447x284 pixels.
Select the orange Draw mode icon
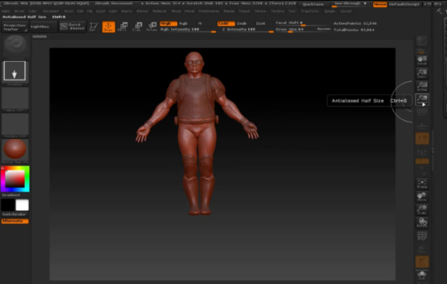(109, 27)
